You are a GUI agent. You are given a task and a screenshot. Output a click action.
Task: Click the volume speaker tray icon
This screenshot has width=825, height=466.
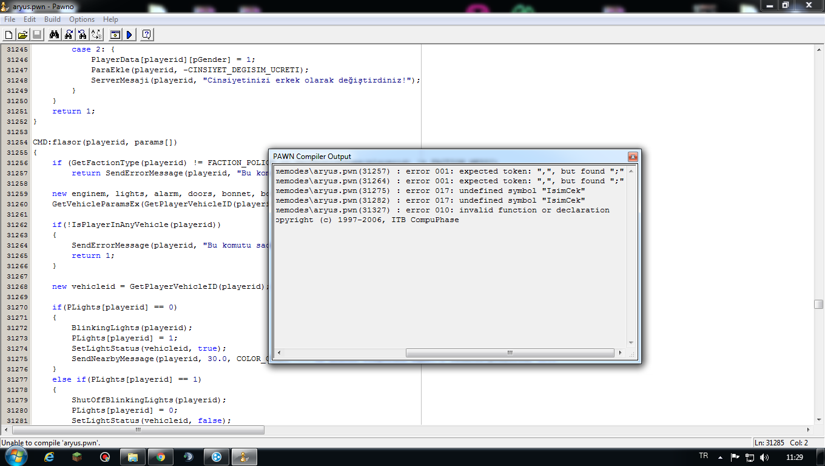coord(764,457)
